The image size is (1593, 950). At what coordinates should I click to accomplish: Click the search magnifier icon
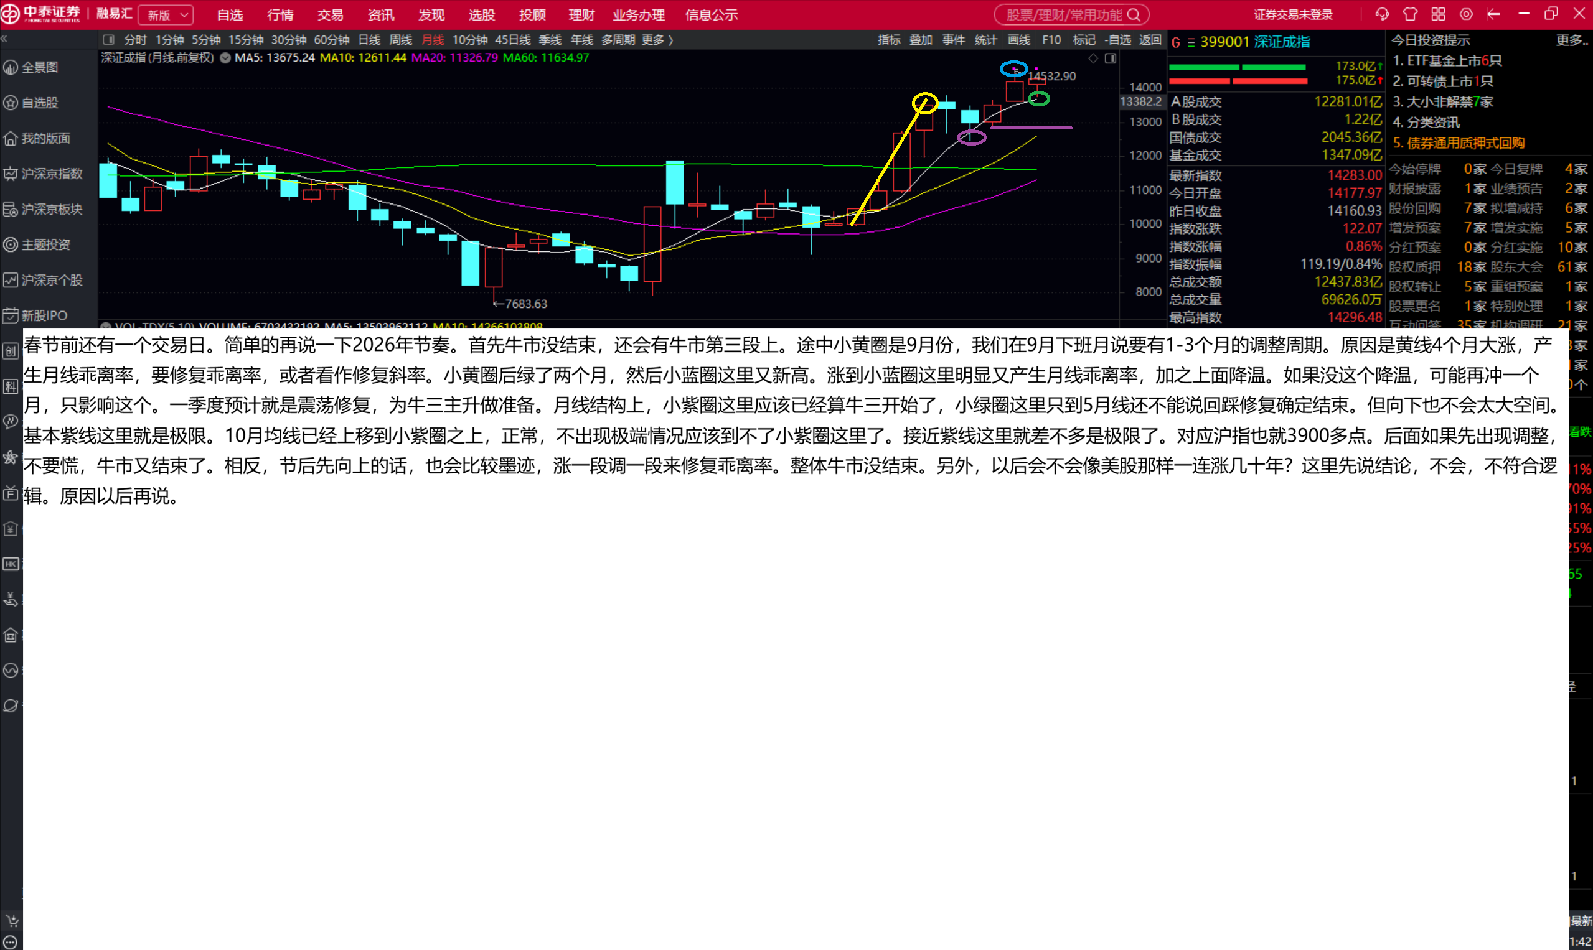click(1134, 15)
